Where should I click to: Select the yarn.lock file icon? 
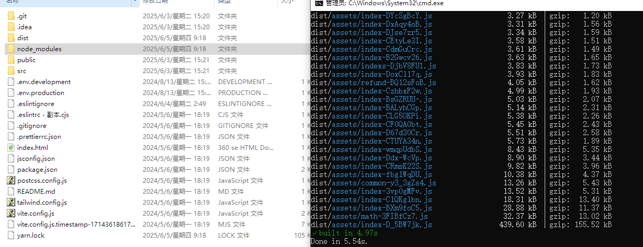coord(12,236)
